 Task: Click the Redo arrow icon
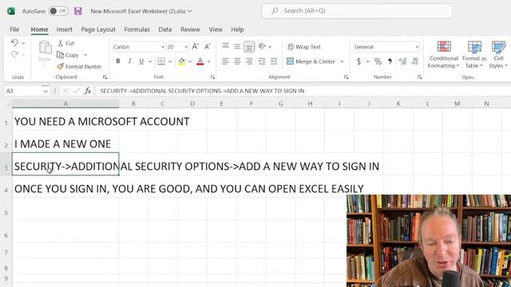(14, 55)
